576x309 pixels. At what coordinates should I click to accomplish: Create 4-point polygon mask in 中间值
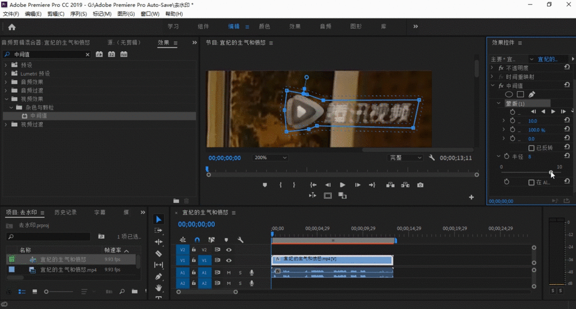pos(520,95)
